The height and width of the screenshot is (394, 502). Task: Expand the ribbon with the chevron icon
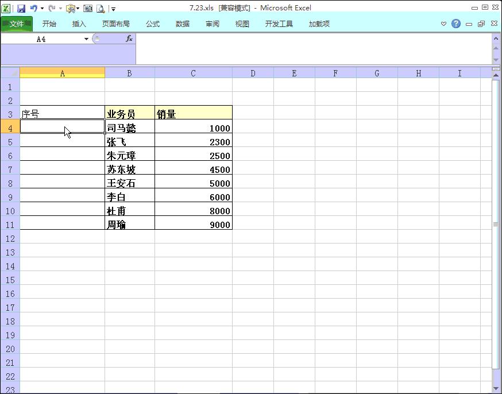(444, 24)
